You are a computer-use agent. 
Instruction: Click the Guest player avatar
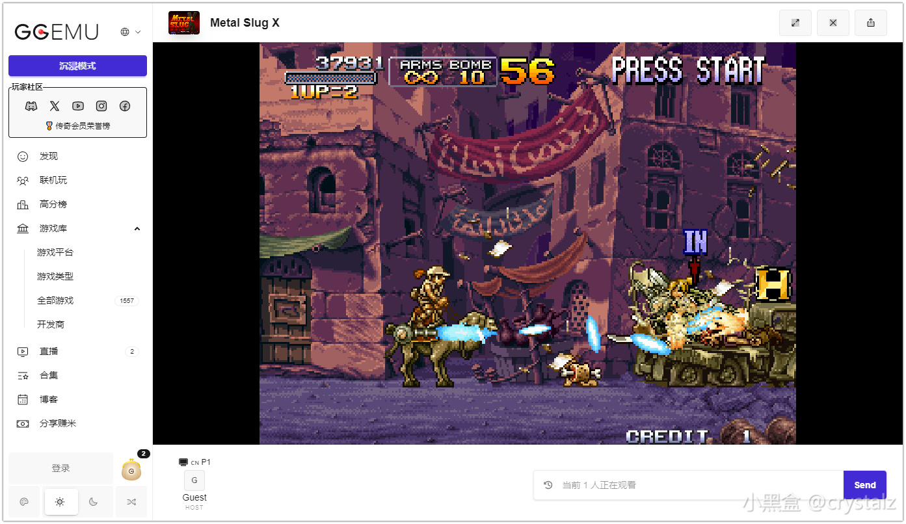pos(194,480)
